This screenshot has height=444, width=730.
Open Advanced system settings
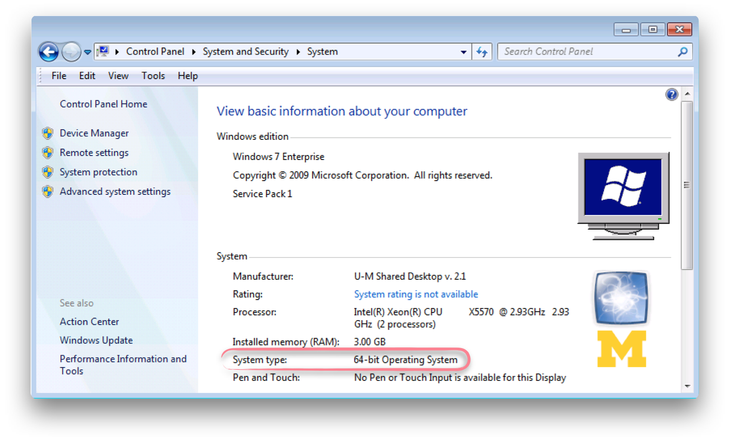point(115,191)
